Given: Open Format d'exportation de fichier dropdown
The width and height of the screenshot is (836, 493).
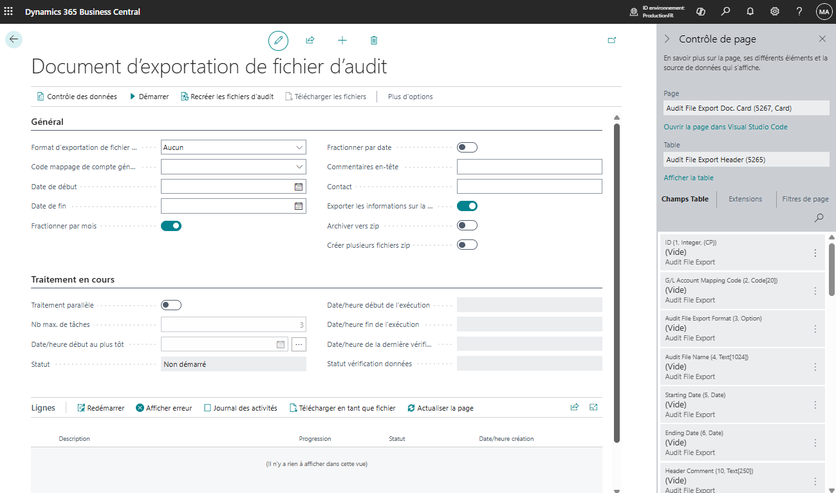Looking at the screenshot, I should tap(234, 147).
